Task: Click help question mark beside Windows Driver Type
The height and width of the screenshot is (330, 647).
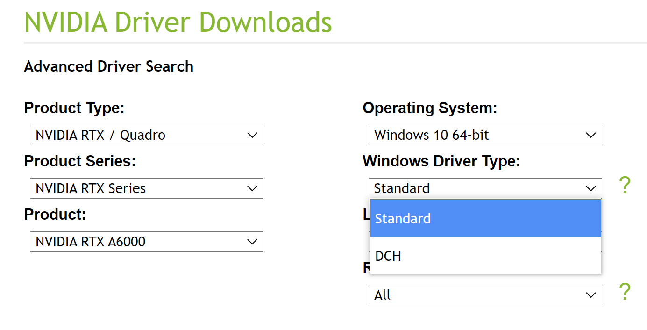Action: pos(625,186)
